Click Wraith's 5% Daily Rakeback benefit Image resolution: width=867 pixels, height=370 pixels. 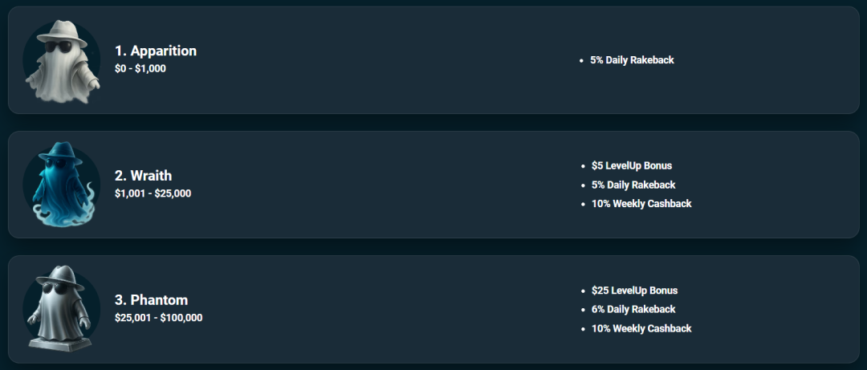click(633, 185)
